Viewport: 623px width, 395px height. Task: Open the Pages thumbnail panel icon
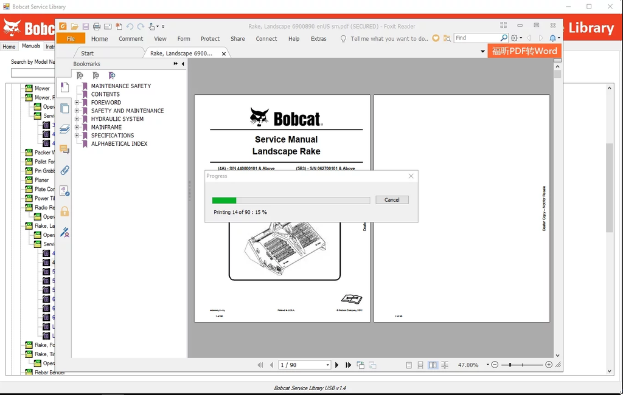tap(64, 108)
